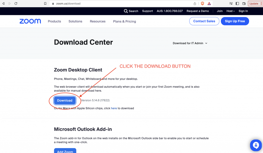Screen dimensions: 263x153
Task: Click the 'Download Center' page title
Action: 83,42
